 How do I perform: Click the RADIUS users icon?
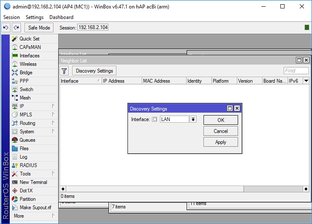click(x=14, y=165)
